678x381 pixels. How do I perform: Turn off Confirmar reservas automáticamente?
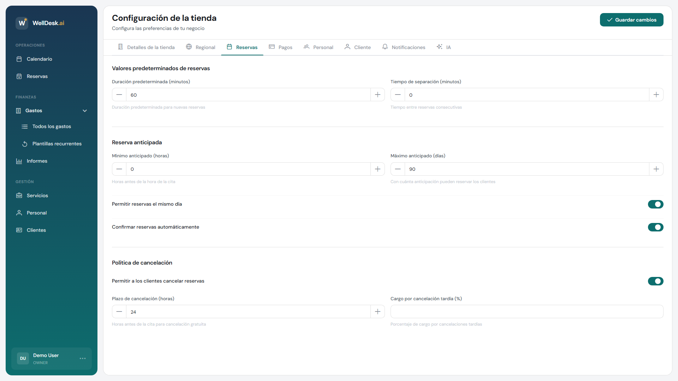[655, 227]
